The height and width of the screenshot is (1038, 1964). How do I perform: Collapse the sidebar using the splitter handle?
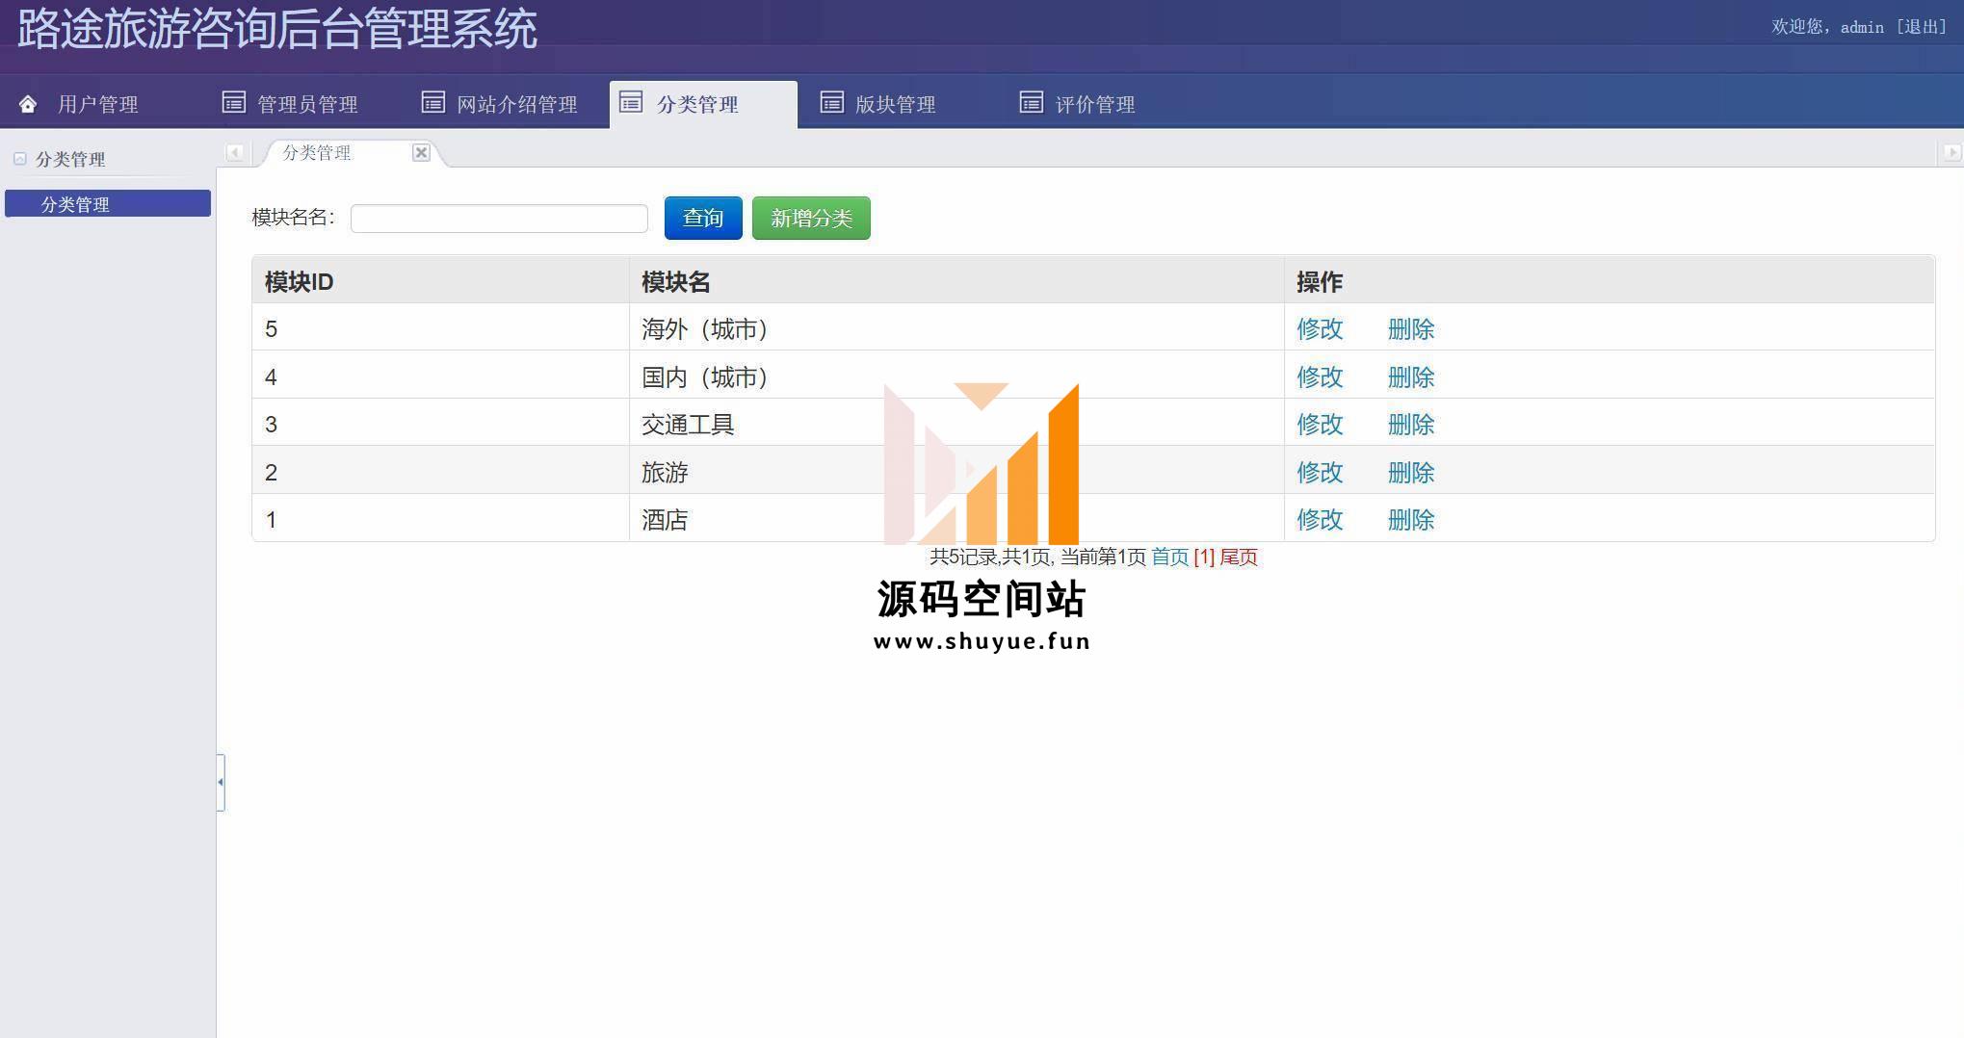tap(221, 782)
